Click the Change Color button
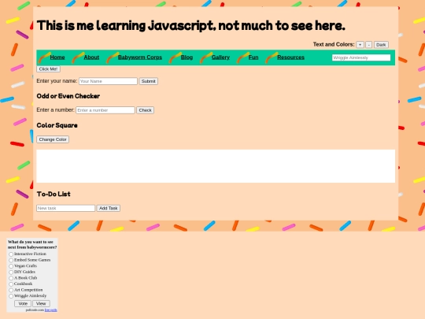Image resolution: width=425 pixels, height=319 pixels. coord(53,139)
